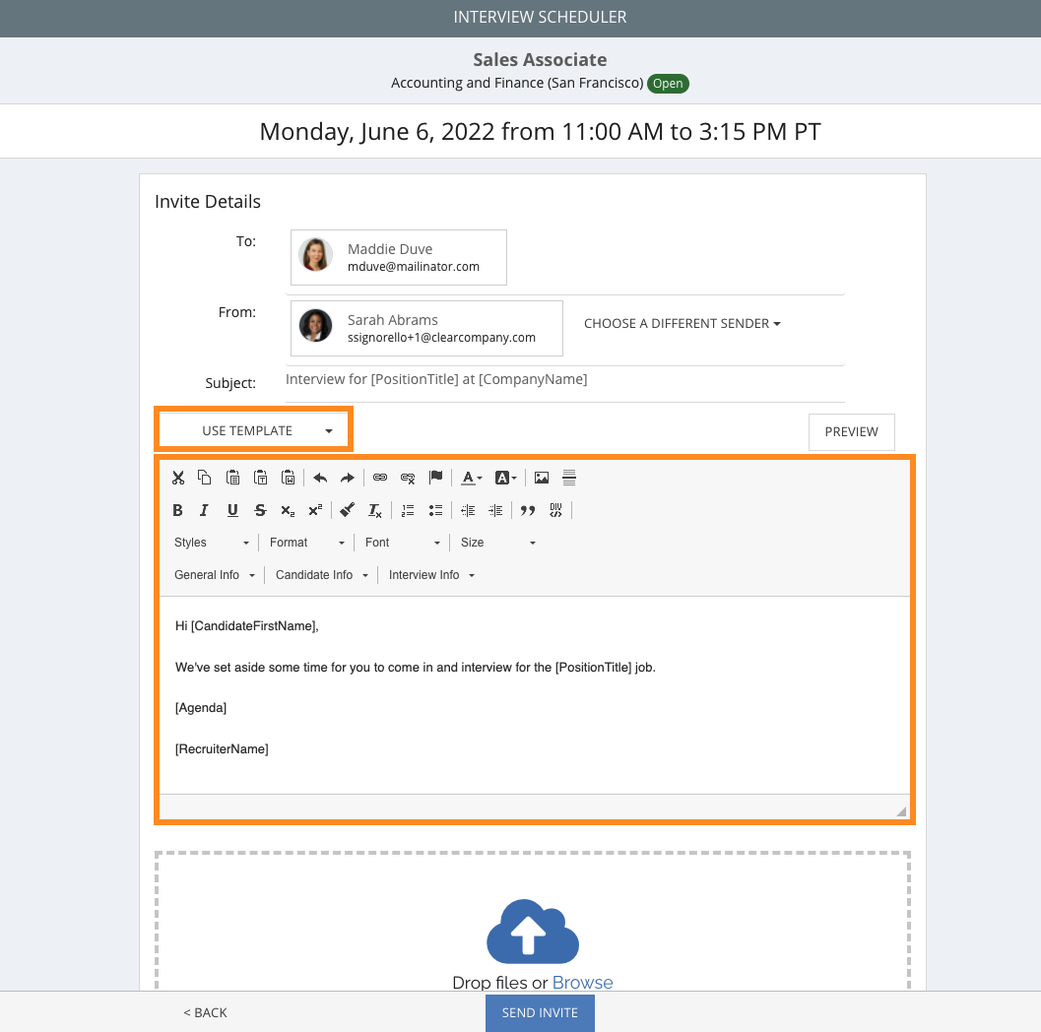
Task: Click the Copy Formatting brush icon
Action: (348, 510)
